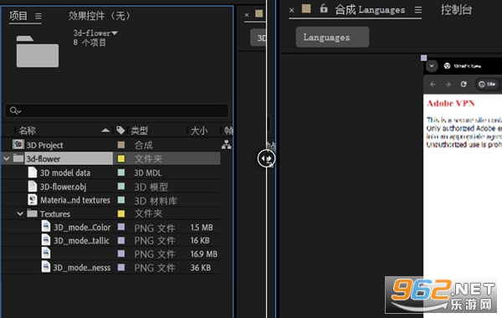Select the 3D_mode...nesss PNG file
Image resolution: width=502 pixels, height=318 pixels.
[82, 268]
